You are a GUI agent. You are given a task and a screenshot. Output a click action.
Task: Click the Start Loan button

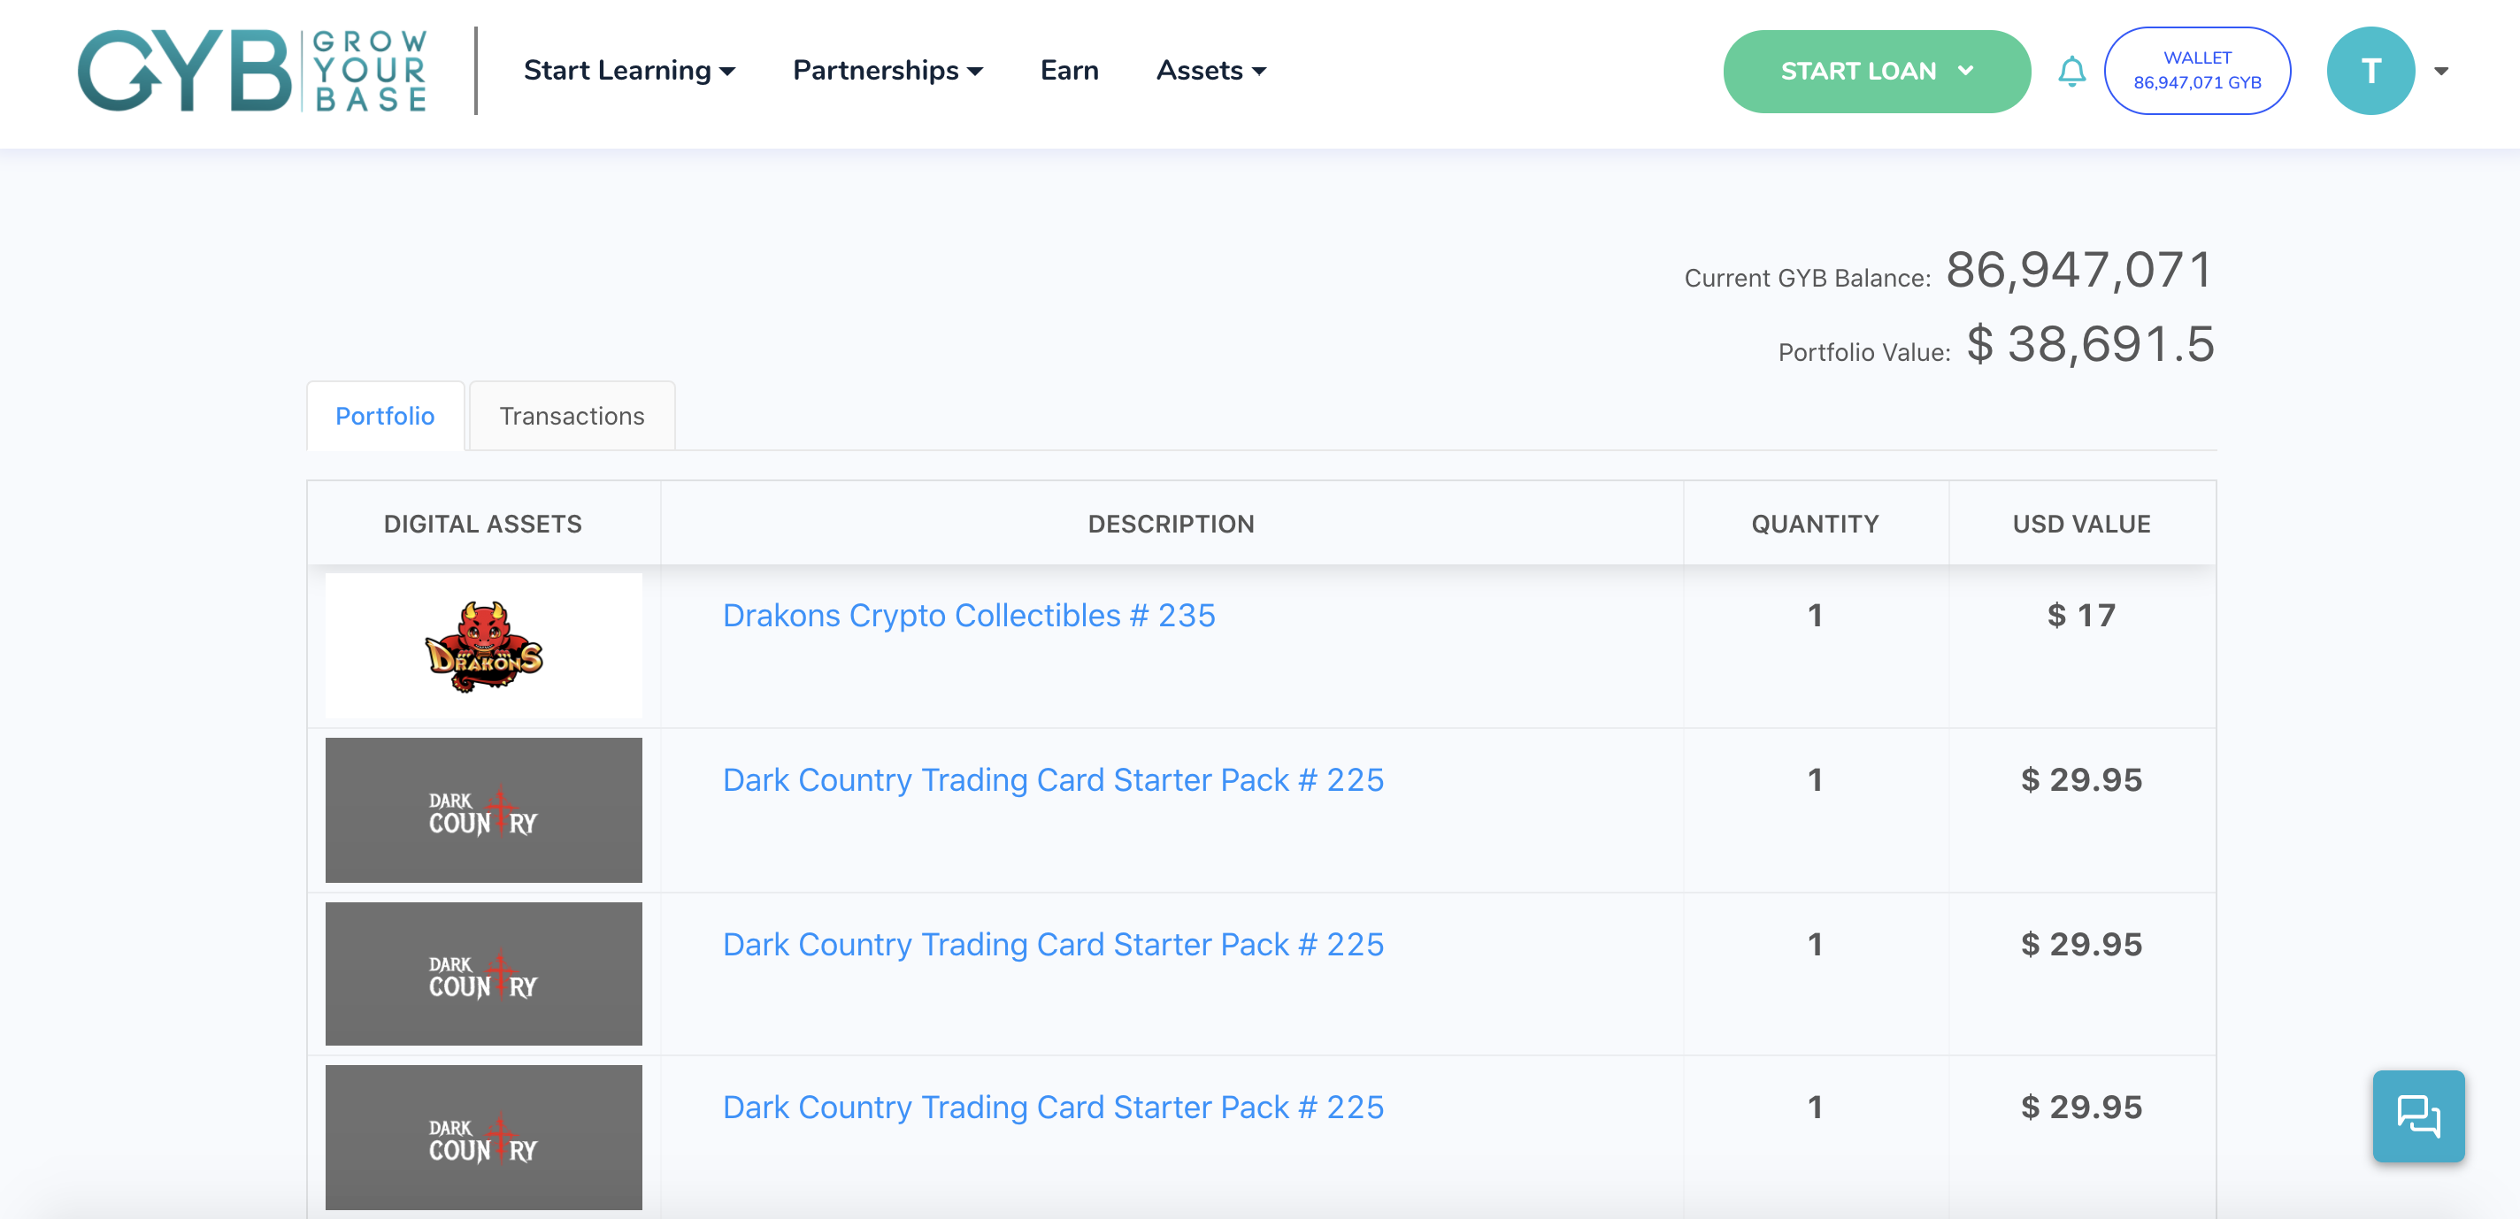click(1859, 71)
